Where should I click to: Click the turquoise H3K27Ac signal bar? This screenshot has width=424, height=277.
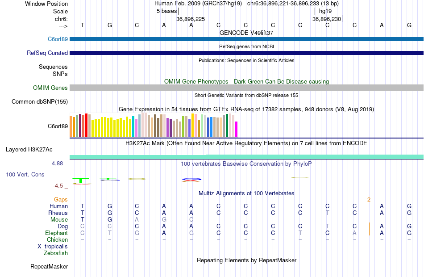246,157
